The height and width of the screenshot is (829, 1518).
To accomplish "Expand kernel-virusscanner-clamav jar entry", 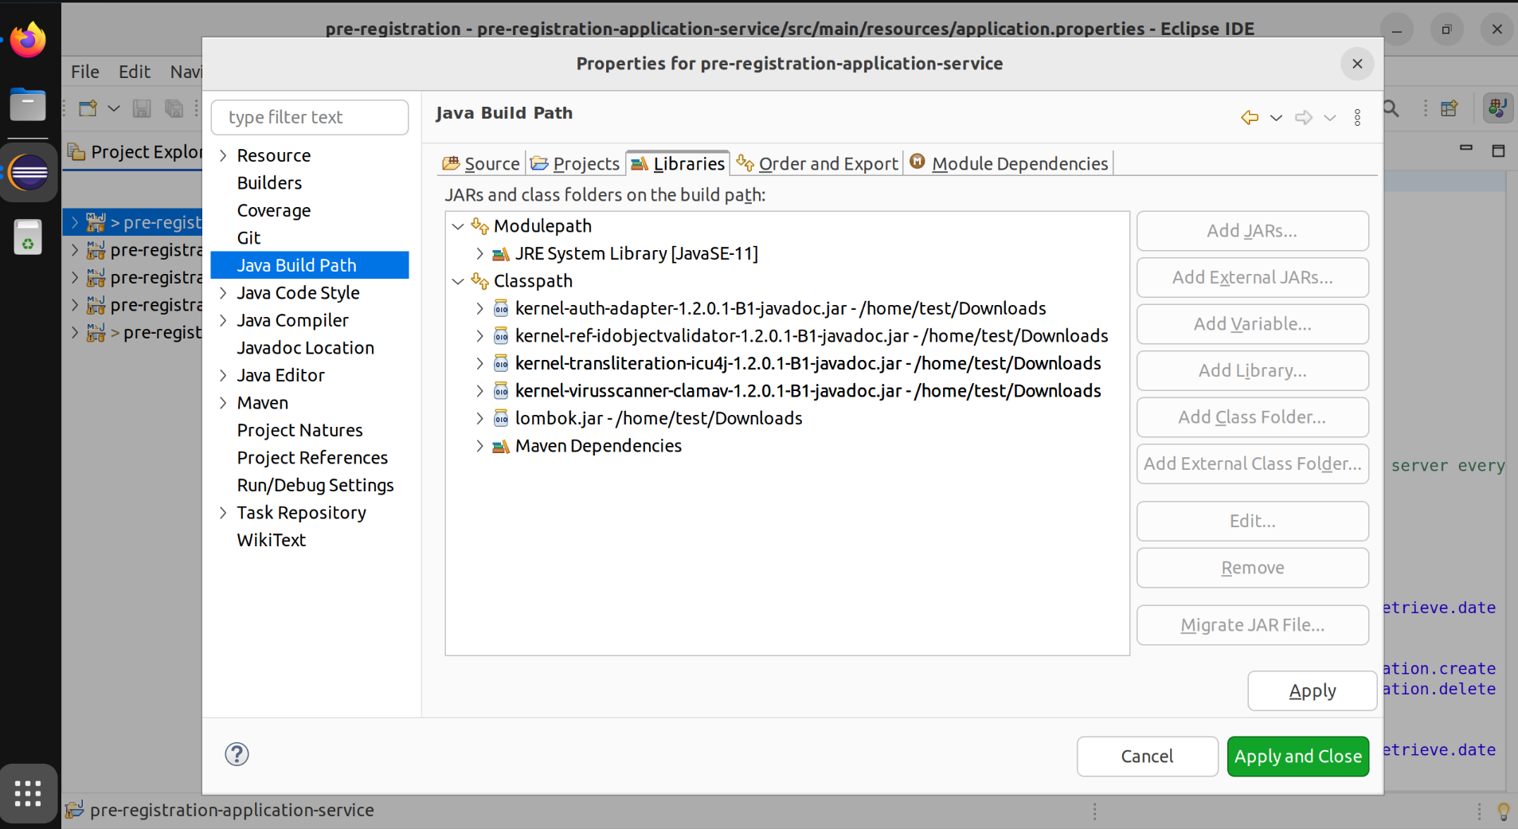I will point(479,391).
